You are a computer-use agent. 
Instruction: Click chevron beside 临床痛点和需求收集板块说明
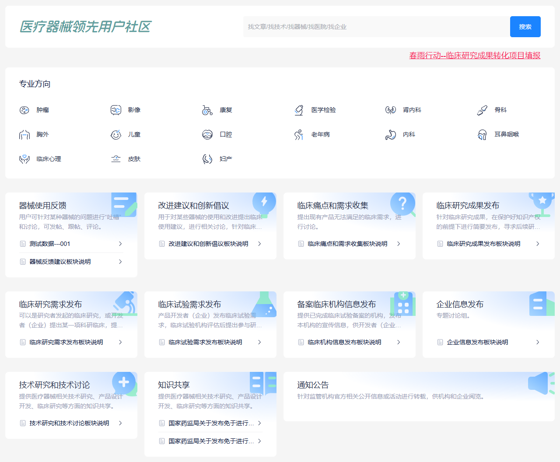(x=399, y=244)
